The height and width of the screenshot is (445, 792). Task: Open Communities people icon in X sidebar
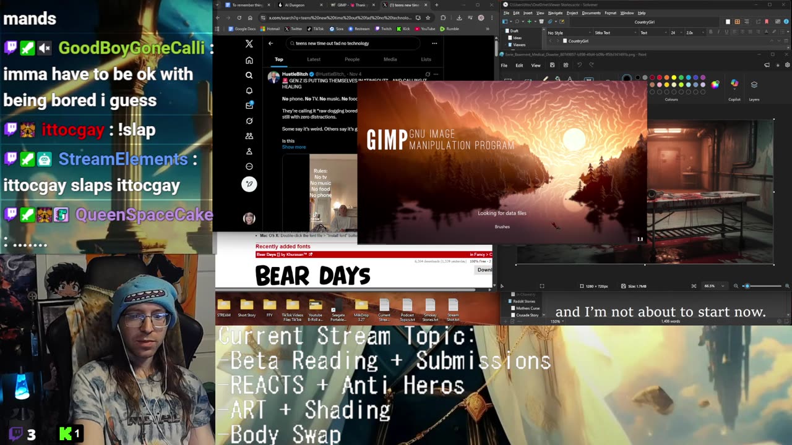(249, 136)
